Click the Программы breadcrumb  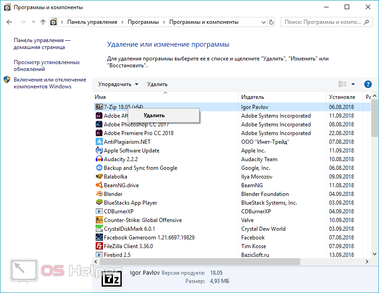click(x=143, y=22)
